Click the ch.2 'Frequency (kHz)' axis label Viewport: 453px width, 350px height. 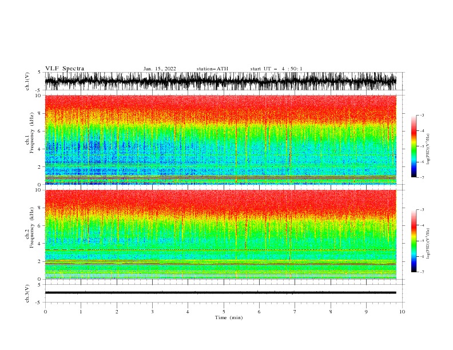(x=32, y=228)
